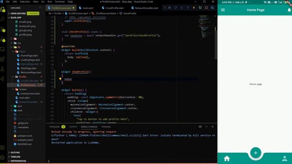Open Extensions view in activity bar
Screen dimensions: 292x164
click(x=3, y=59)
